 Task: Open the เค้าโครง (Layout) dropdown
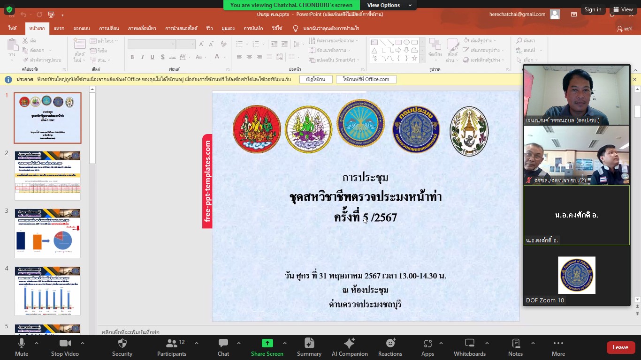pos(104,41)
